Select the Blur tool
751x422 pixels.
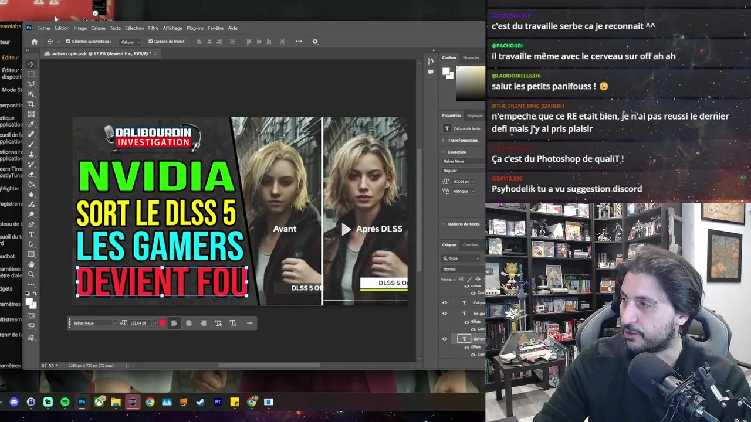pyautogui.click(x=31, y=194)
